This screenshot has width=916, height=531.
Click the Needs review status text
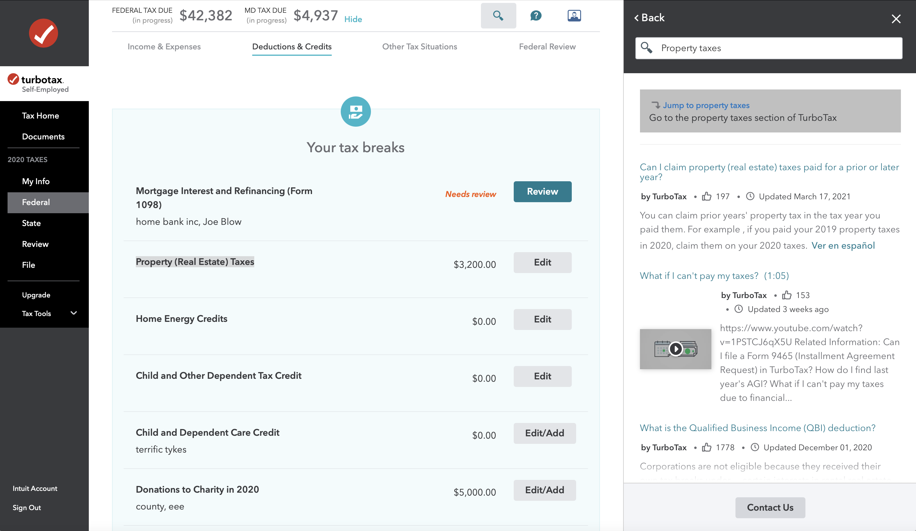(x=470, y=194)
